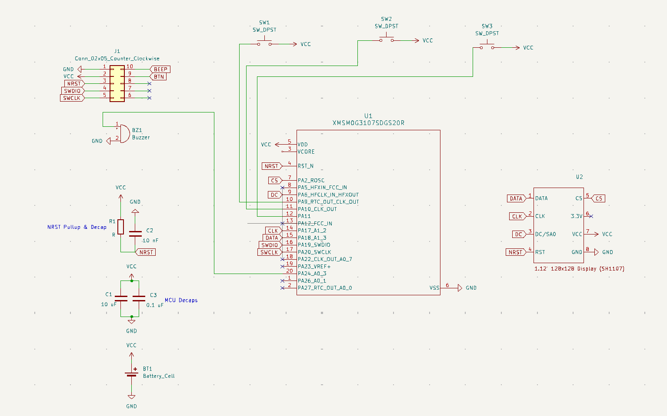667x416 pixels.
Task: Click the no-connect marker on PA23_VREF+ pin
Action: [282, 266]
